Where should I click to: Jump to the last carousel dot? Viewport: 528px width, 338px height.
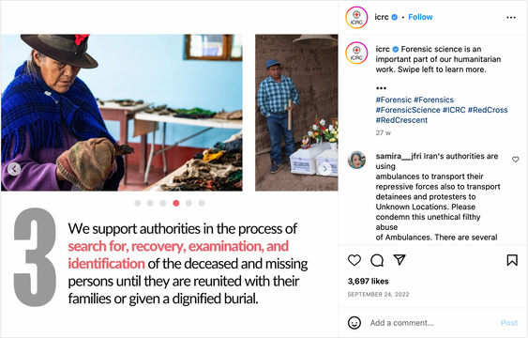[x=202, y=203]
